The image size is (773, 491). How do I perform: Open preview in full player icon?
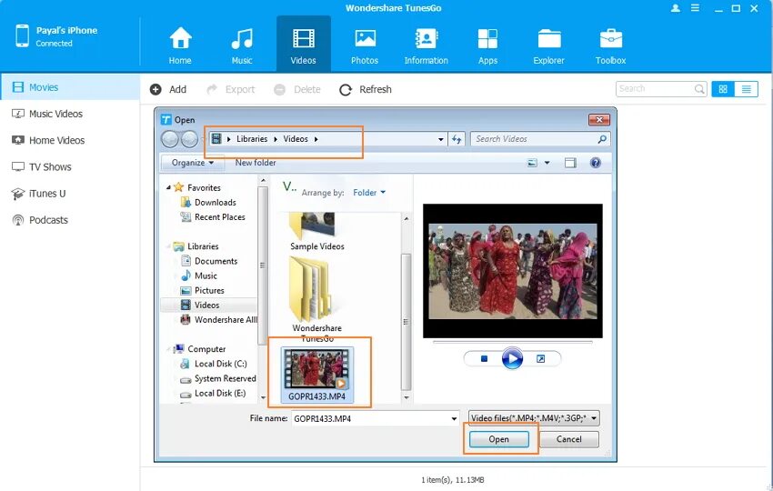(x=541, y=359)
